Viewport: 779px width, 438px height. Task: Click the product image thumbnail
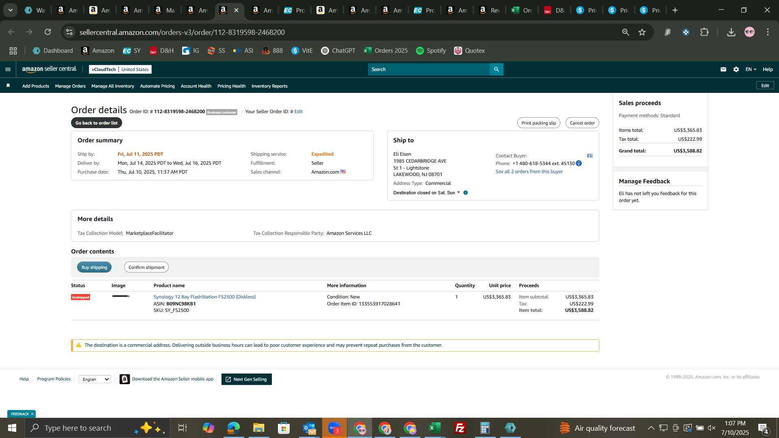tap(121, 296)
